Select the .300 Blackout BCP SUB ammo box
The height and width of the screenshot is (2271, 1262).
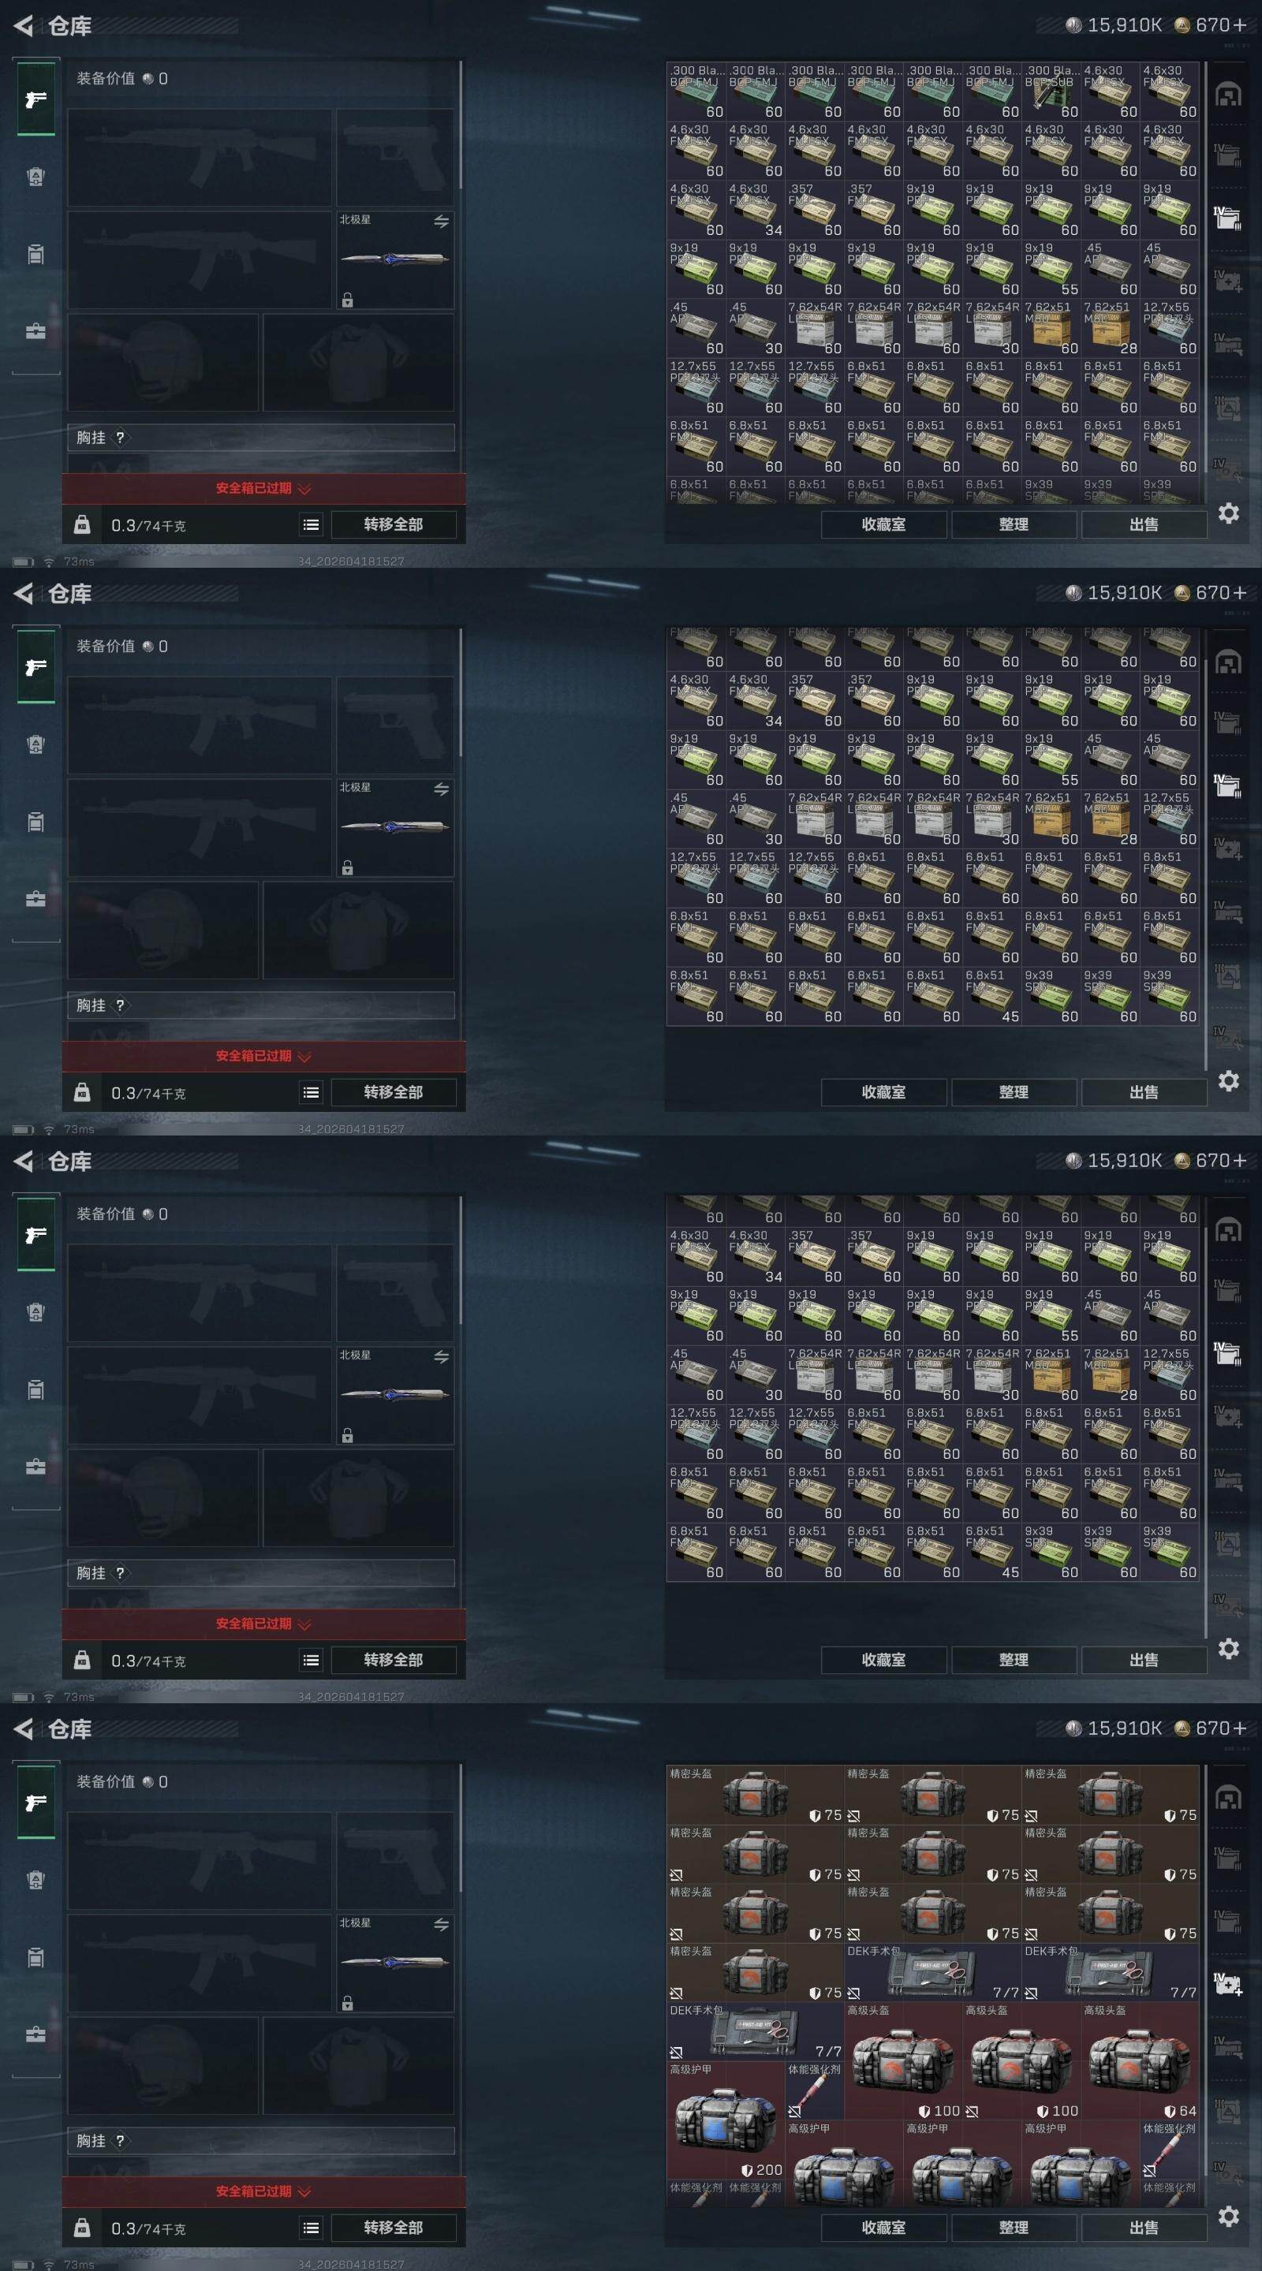(1051, 91)
